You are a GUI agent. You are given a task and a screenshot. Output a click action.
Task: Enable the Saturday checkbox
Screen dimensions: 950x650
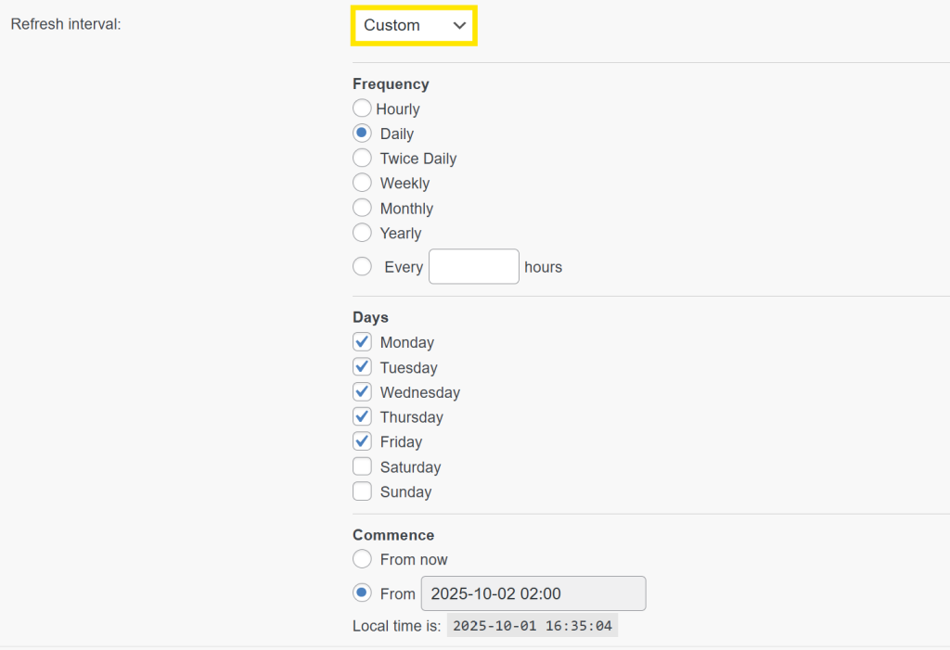pos(362,467)
